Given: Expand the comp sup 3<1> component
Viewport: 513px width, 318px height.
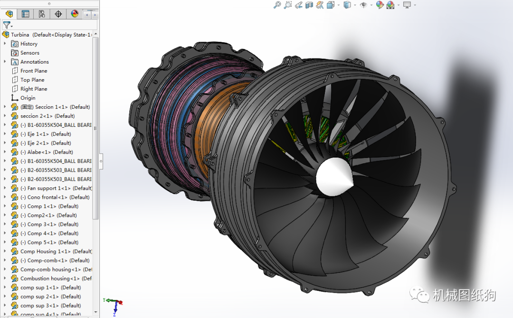Looking at the screenshot, I should tap(5, 305).
